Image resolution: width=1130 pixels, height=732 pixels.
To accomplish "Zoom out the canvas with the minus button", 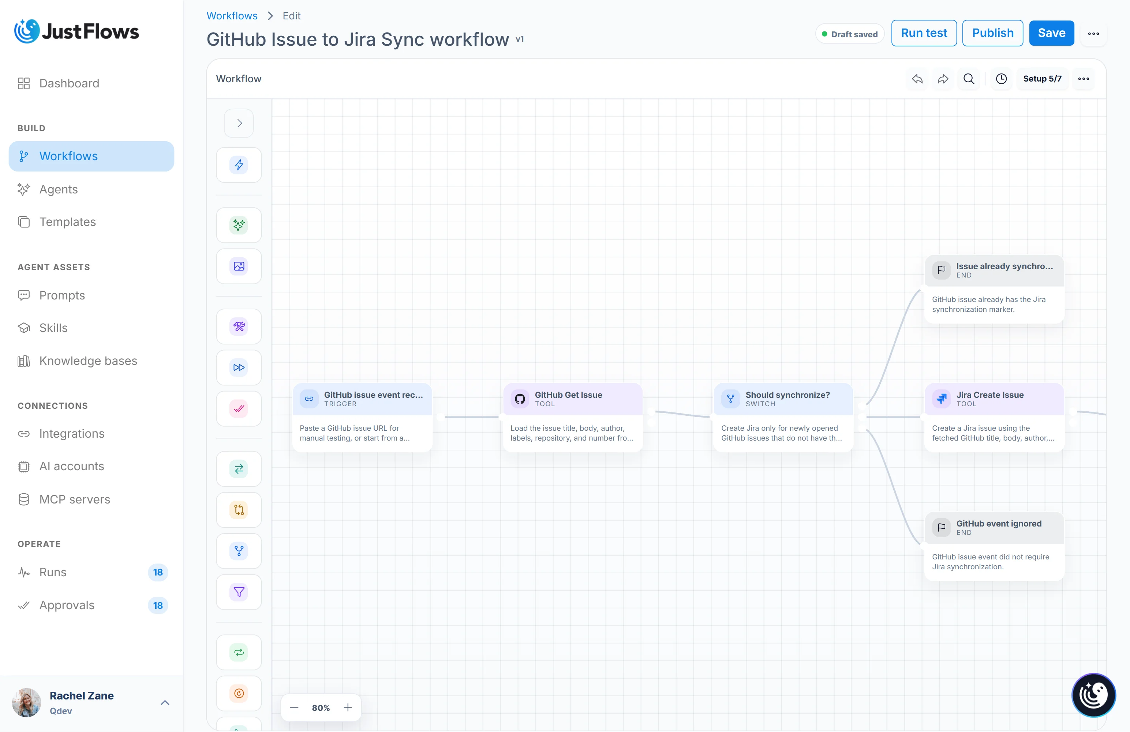I will tap(294, 708).
